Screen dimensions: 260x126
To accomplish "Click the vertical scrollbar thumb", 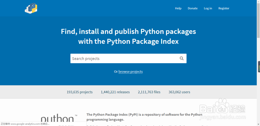I will coord(258,20).
